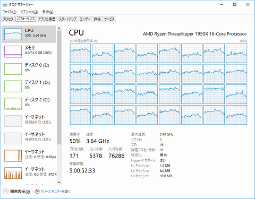Open リソース モニターを開く link
The image size is (255, 199).
(56, 192)
